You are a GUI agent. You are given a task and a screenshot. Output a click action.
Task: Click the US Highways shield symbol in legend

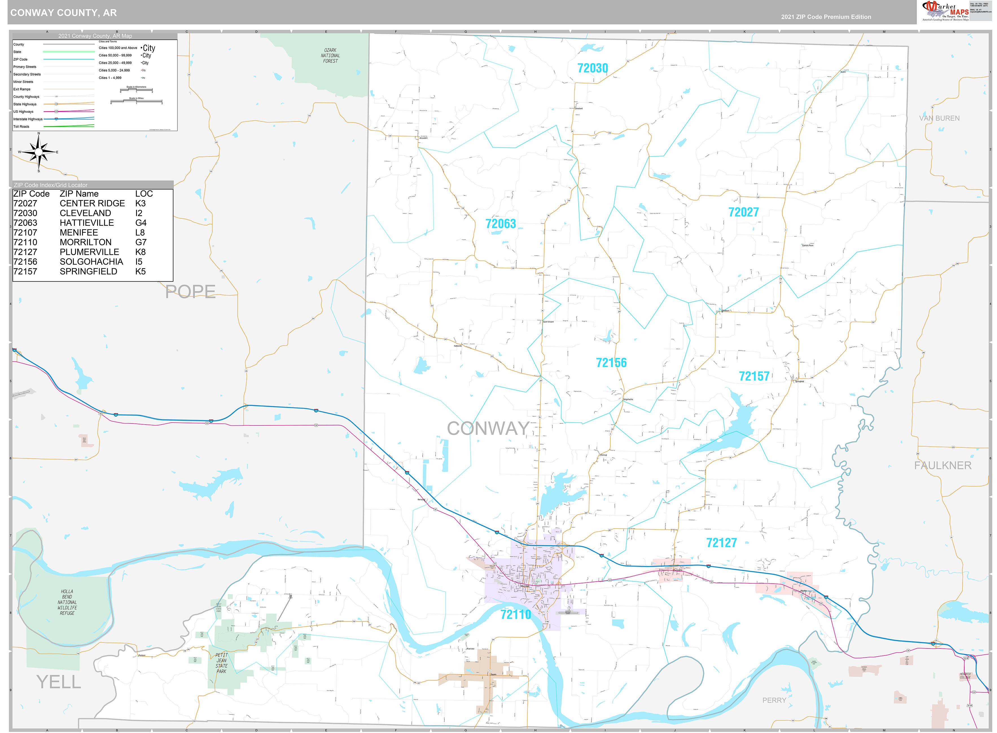point(56,112)
